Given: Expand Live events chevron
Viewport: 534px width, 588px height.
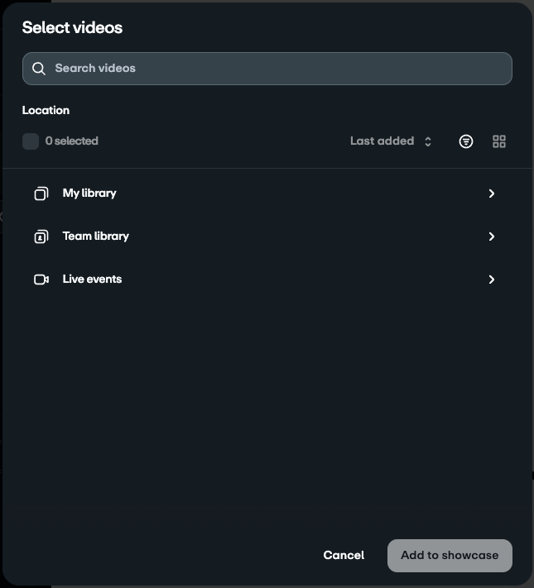Looking at the screenshot, I should point(491,280).
